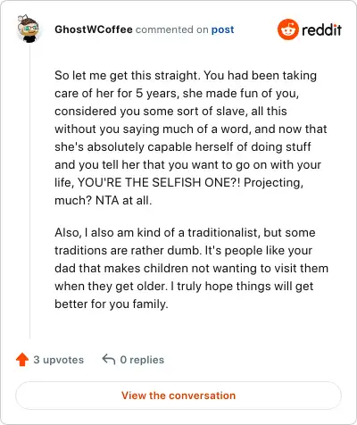Screen dimensions: 357x425
Task: Click the 'commented on' text
Action: (x=172, y=29)
